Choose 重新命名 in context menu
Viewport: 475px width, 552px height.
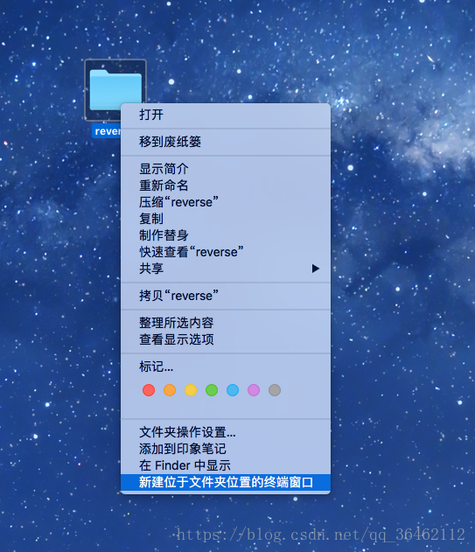(x=226, y=185)
